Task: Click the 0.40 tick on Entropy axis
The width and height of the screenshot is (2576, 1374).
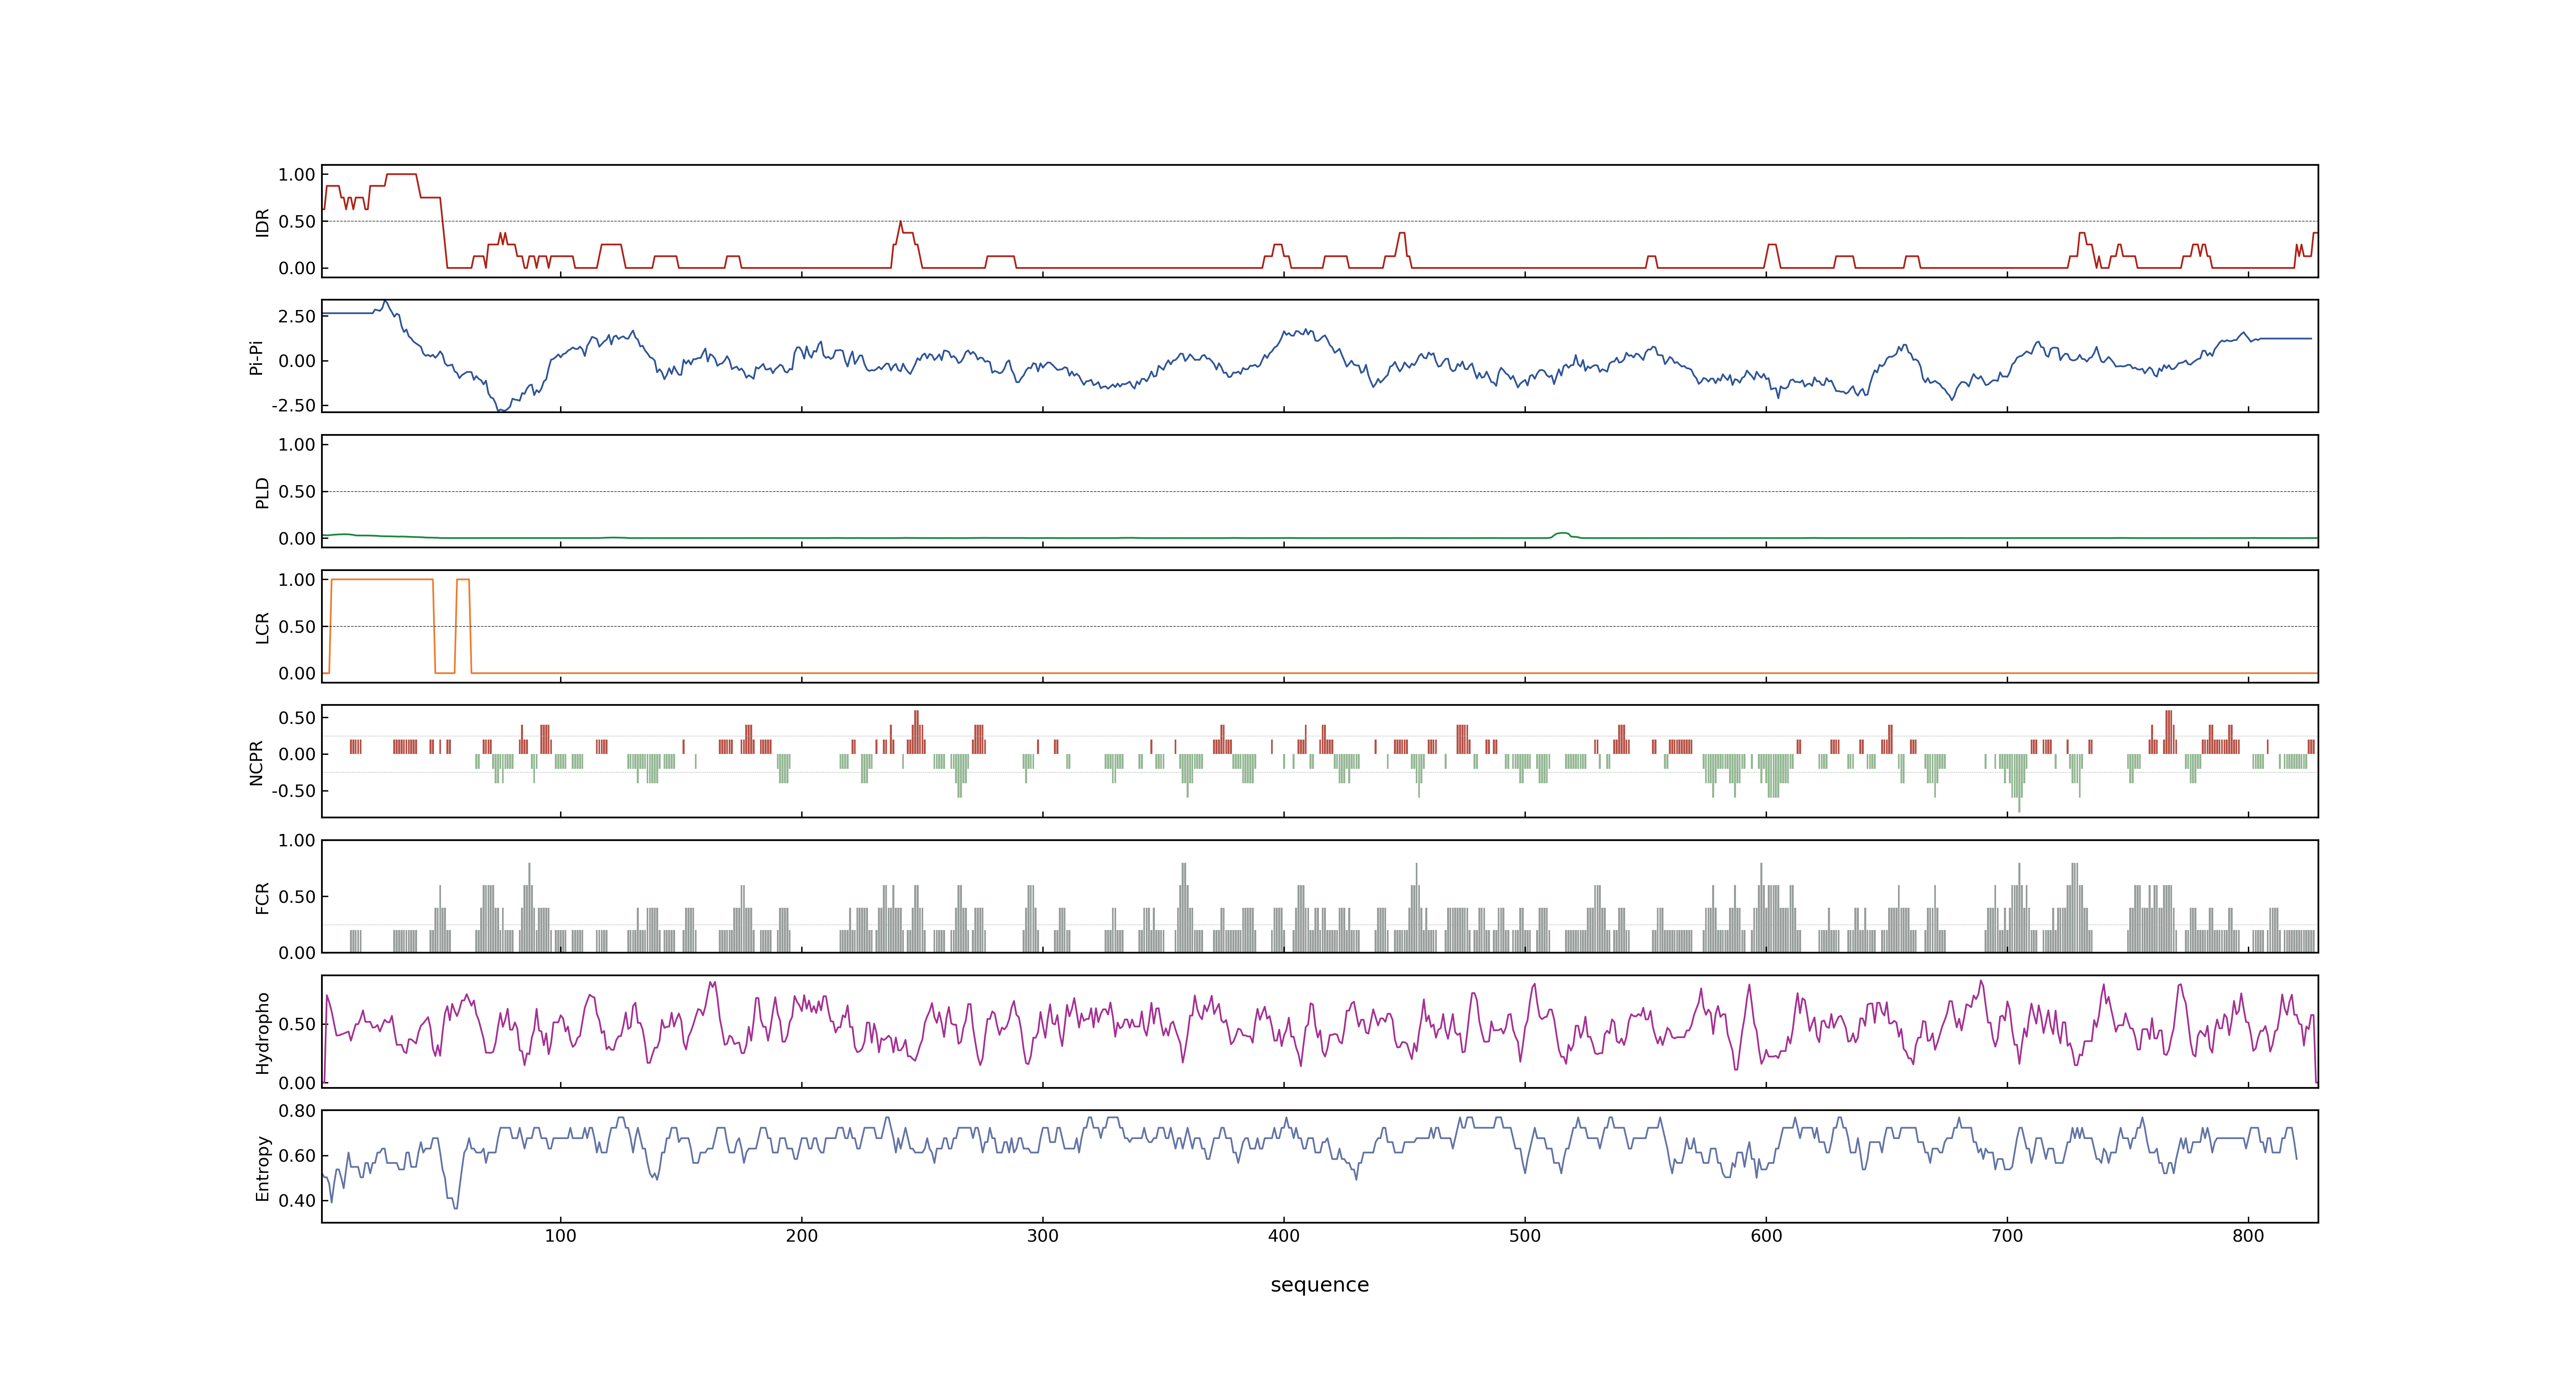Action: point(297,1200)
